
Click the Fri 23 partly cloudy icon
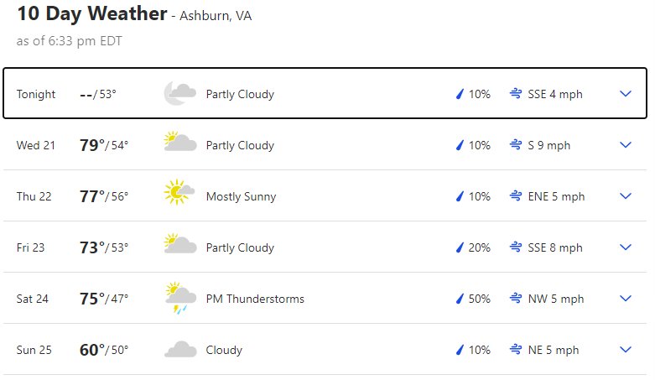click(180, 243)
